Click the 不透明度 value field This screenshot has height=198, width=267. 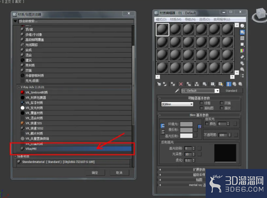[x=223, y=135]
